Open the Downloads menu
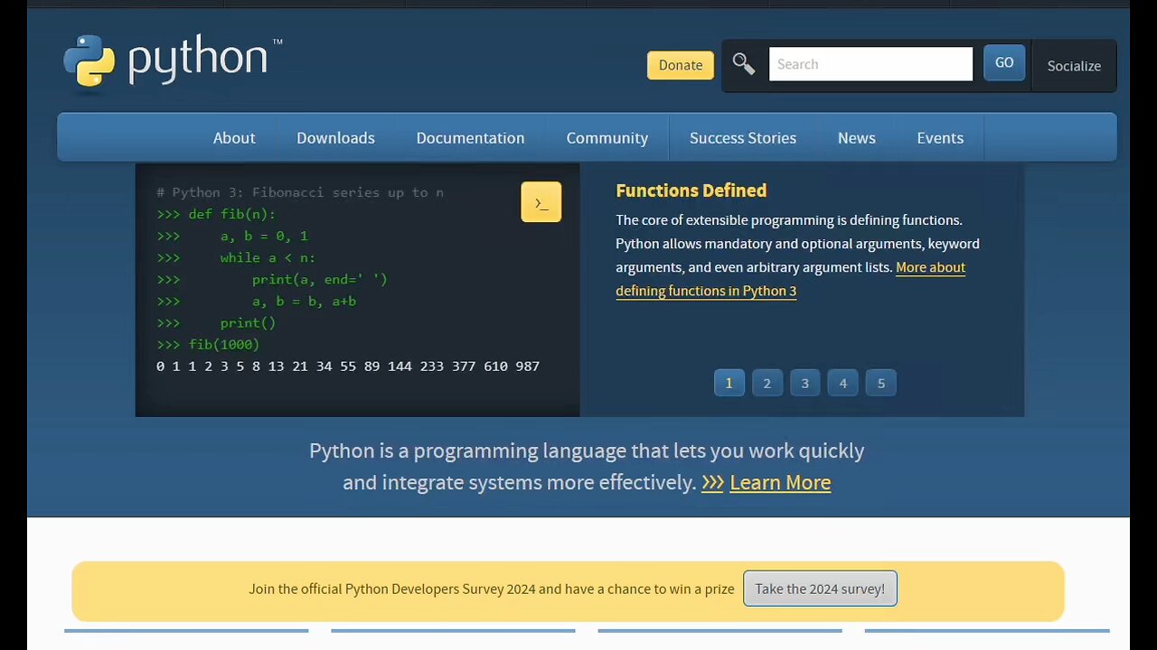 point(335,138)
